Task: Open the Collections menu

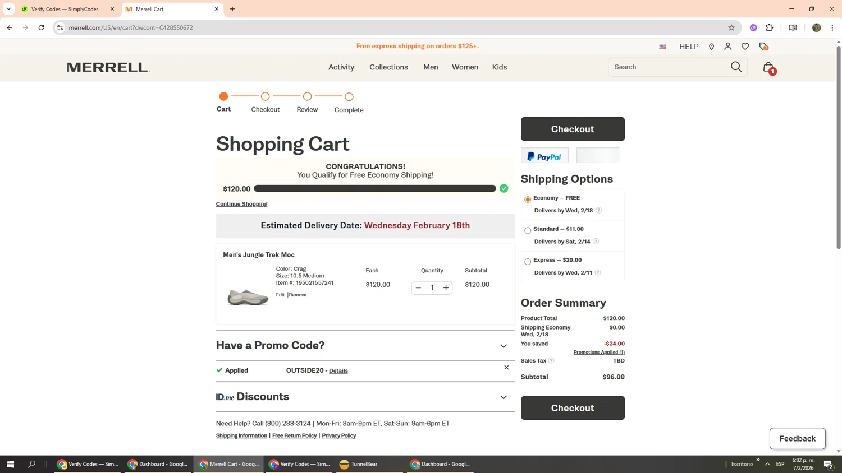Action: pyautogui.click(x=388, y=67)
